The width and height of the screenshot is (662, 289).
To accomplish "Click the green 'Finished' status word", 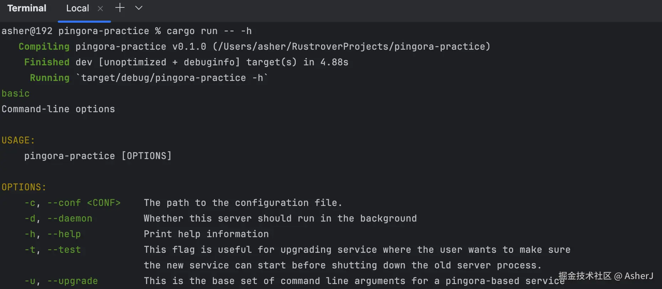I will click(47, 62).
